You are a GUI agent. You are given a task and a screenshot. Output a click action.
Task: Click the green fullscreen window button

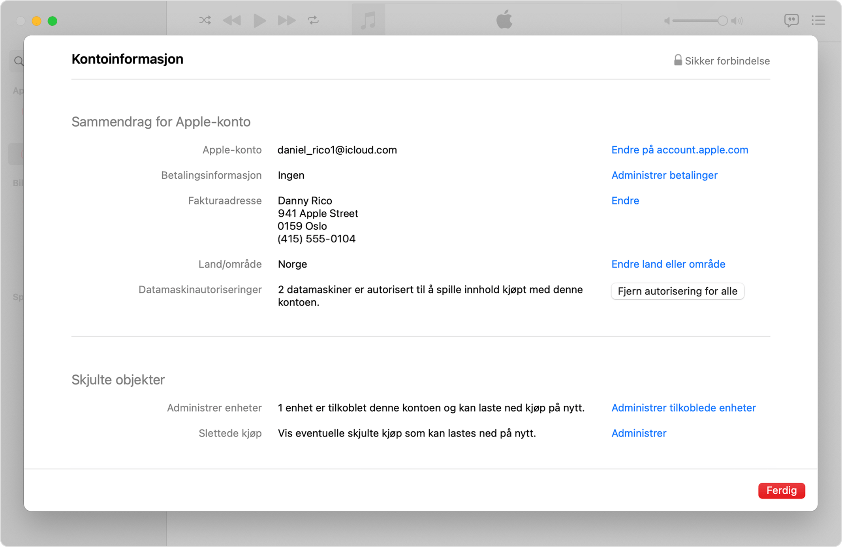(x=53, y=21)
